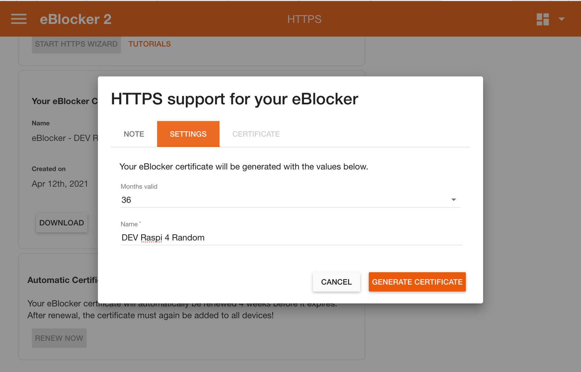Click GENERATE CERTIFICATE button
This screenshot has height=372, width=581.
[x=417, y=282]
